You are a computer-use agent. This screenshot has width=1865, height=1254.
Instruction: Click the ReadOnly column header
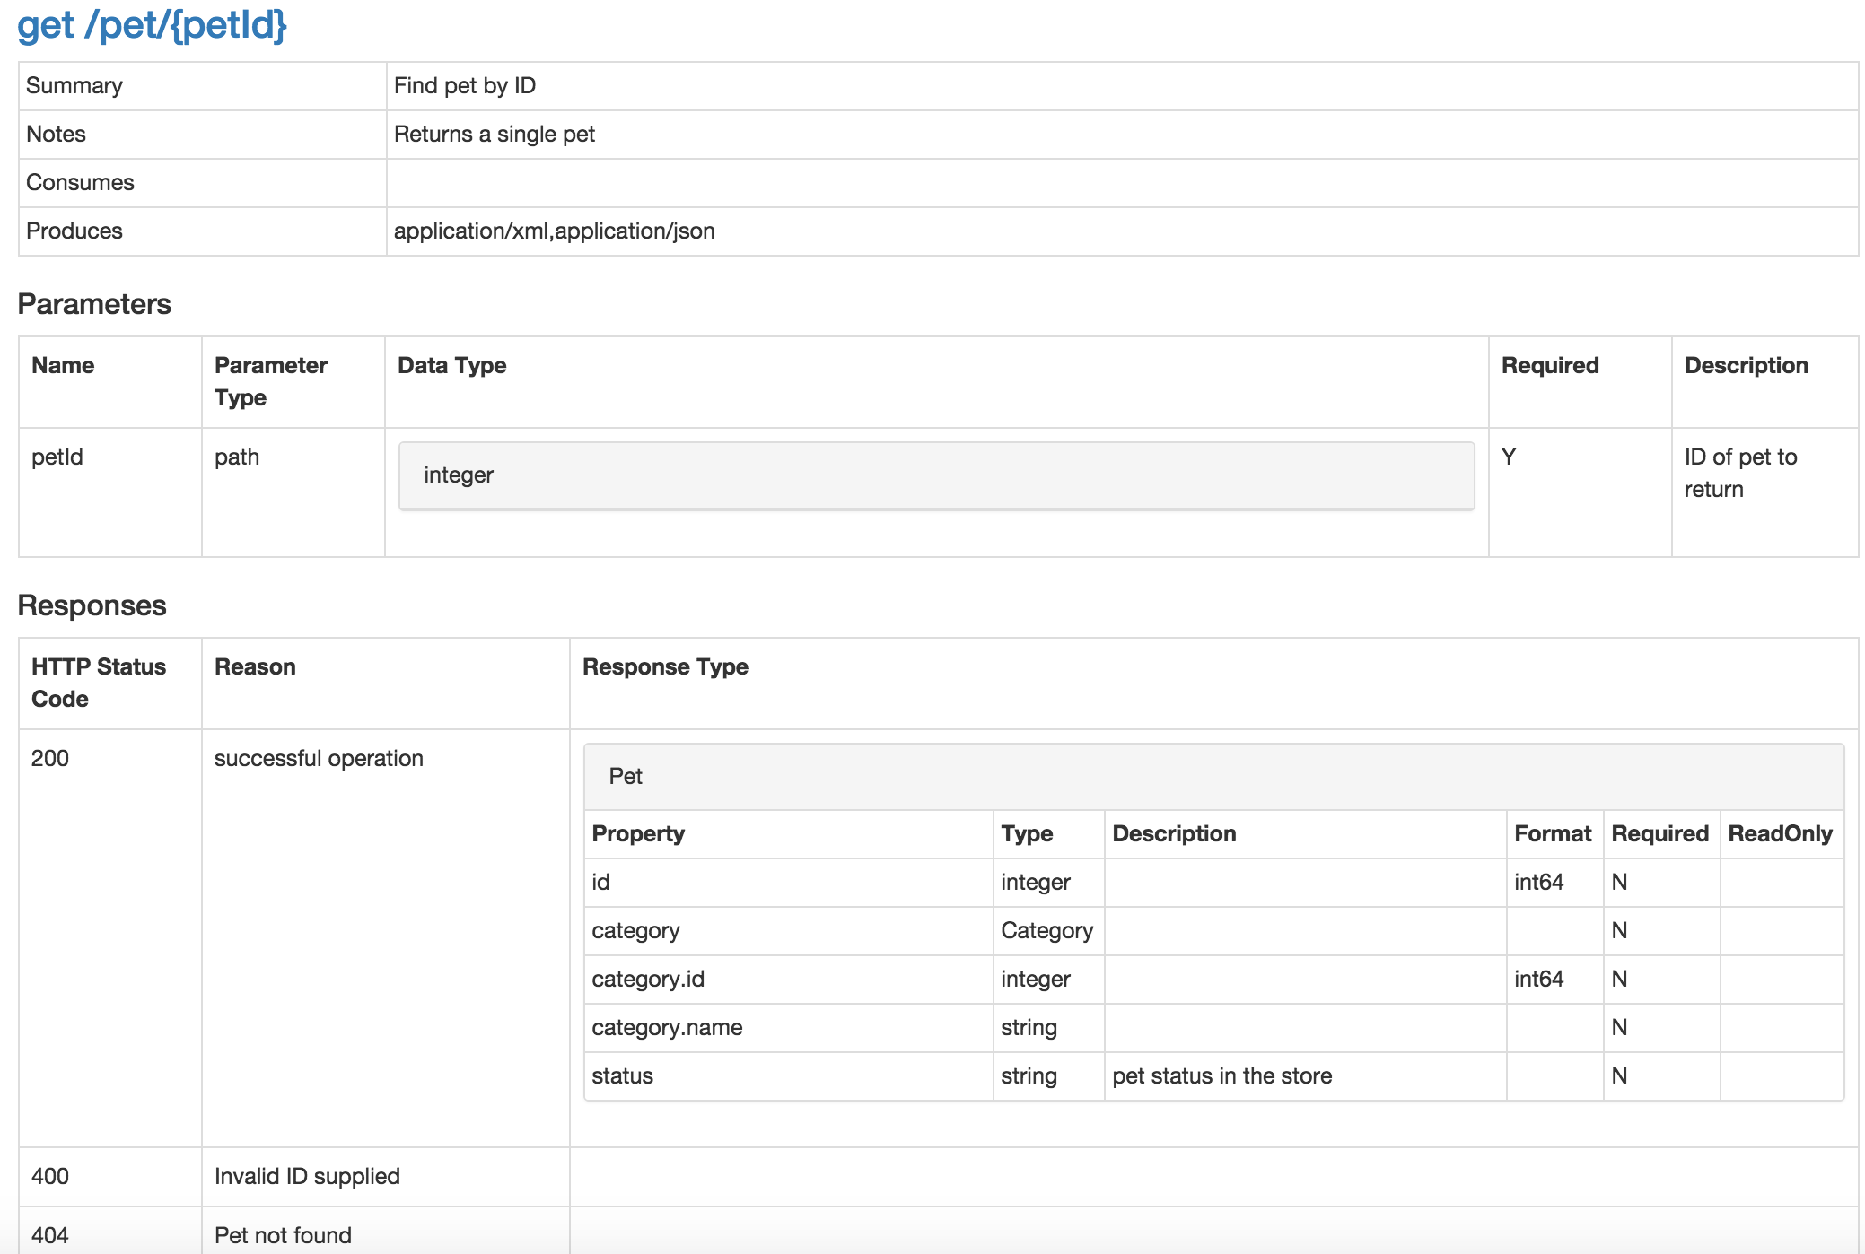click(x=1780, y=834)
